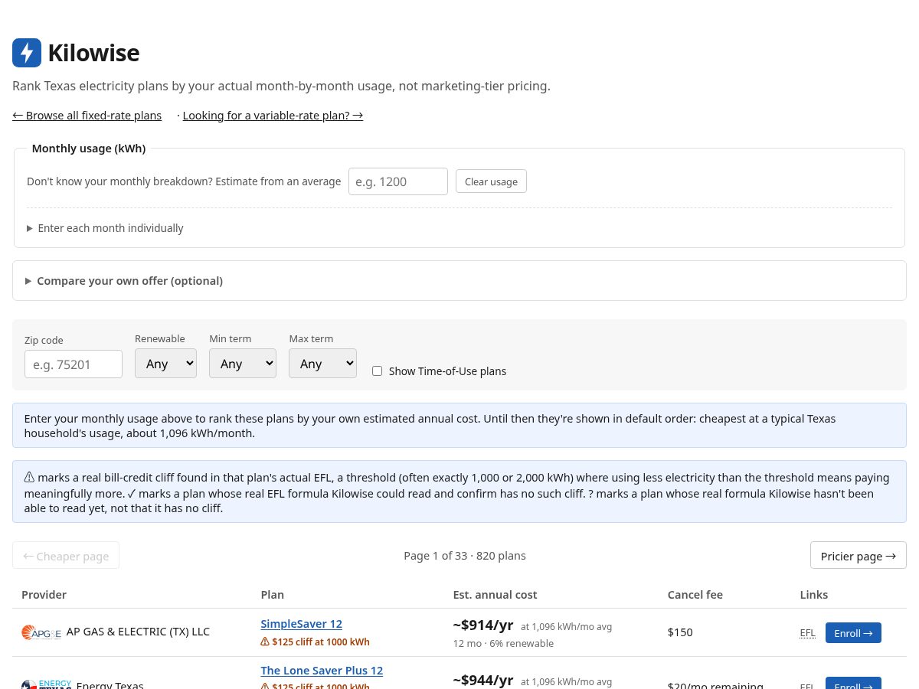Click the Monthly usage (kWh) legend

tap(89, 149)
